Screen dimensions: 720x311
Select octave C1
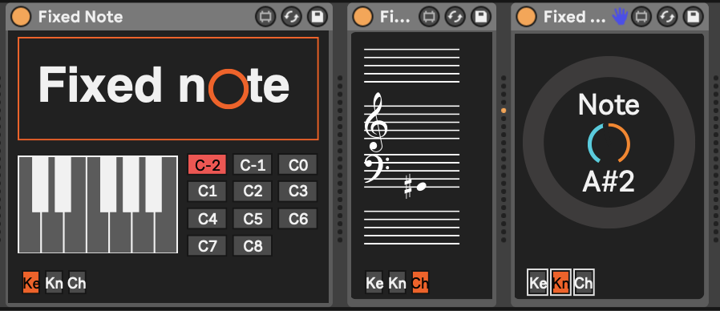[x=207, y=192]
